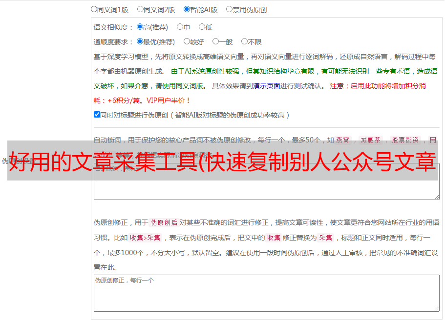Toggle 同时对标题进行伪原创 checkbox
Image resolution: width=445 pixels, height=321 pixels.
[x=97, y=115]
